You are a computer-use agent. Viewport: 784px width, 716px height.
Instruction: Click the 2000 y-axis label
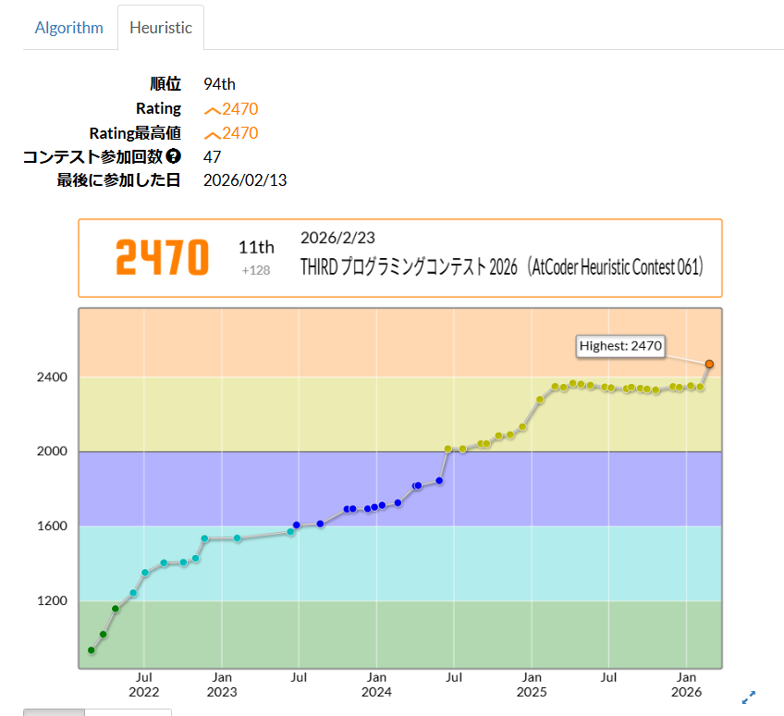52,451
